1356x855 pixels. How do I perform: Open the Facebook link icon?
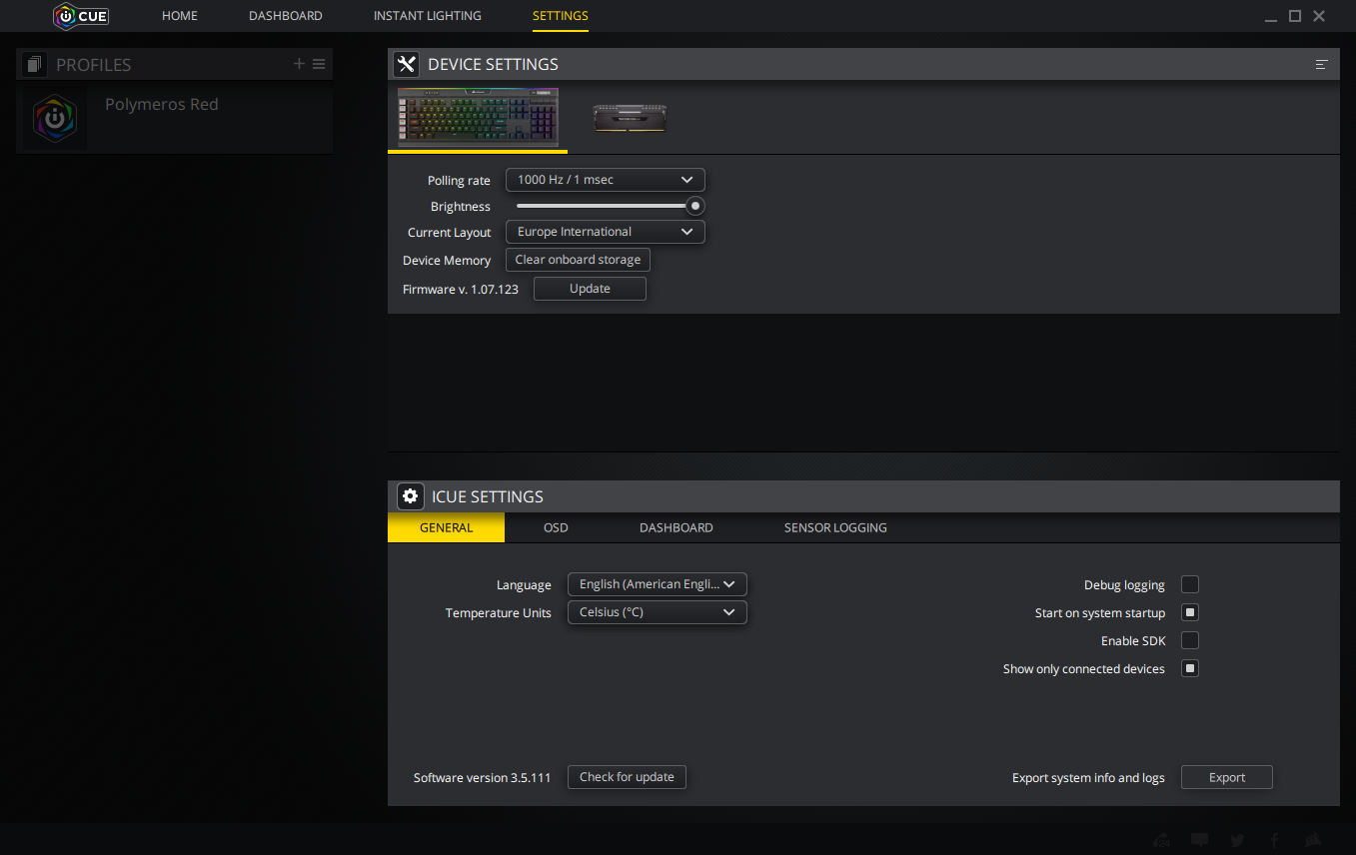tap(1275, 840)
